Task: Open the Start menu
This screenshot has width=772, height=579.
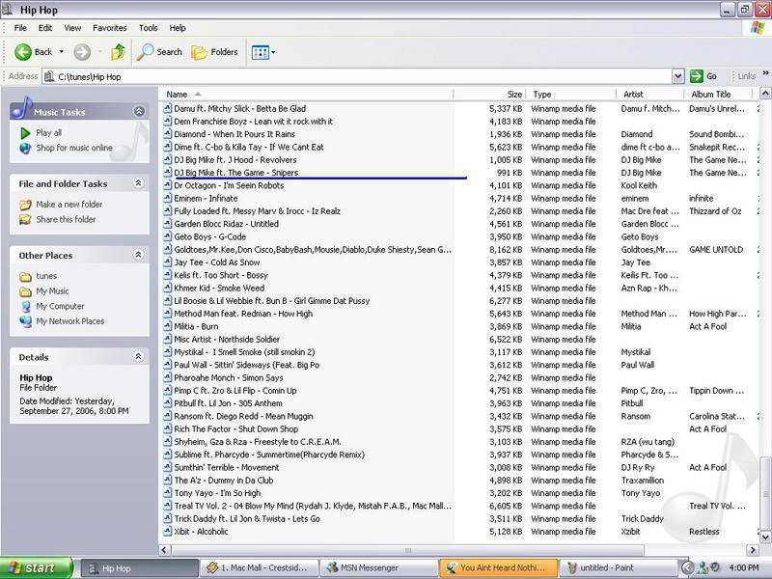Action: point(36,568)
